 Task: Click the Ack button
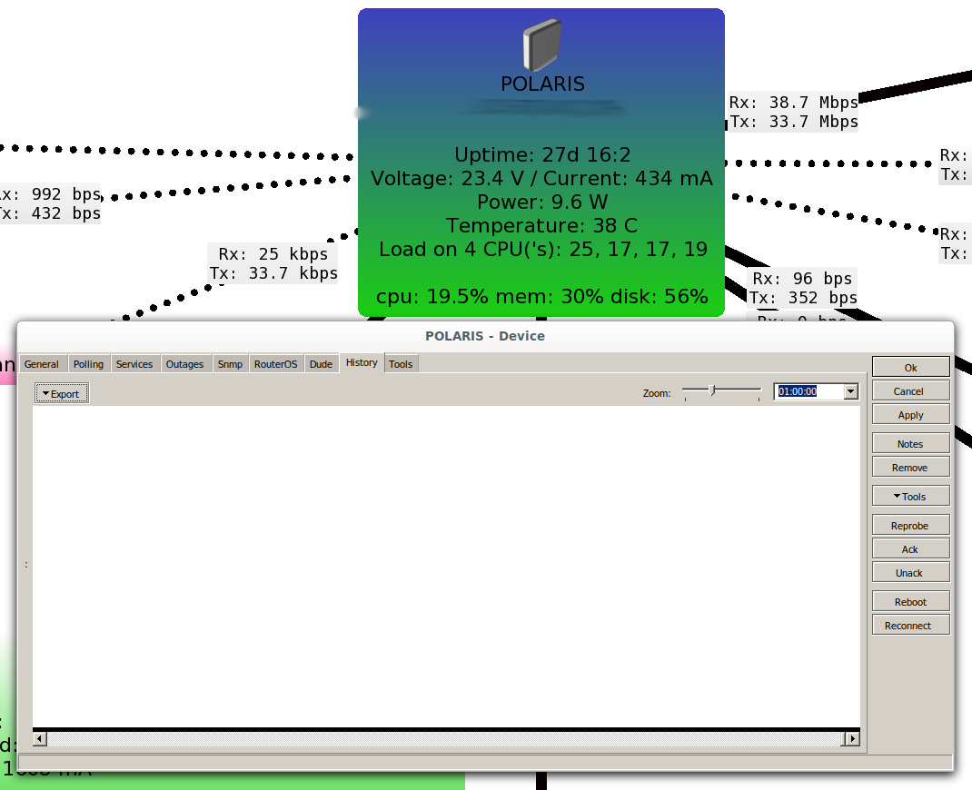click(x=910, y=549)
